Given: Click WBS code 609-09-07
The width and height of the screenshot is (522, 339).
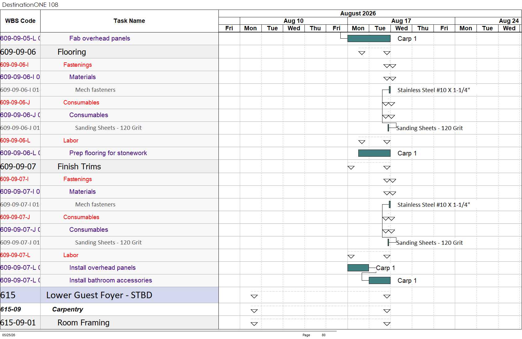Looking at the screenshot, I should pyautogui.click(x=18, y=167).
